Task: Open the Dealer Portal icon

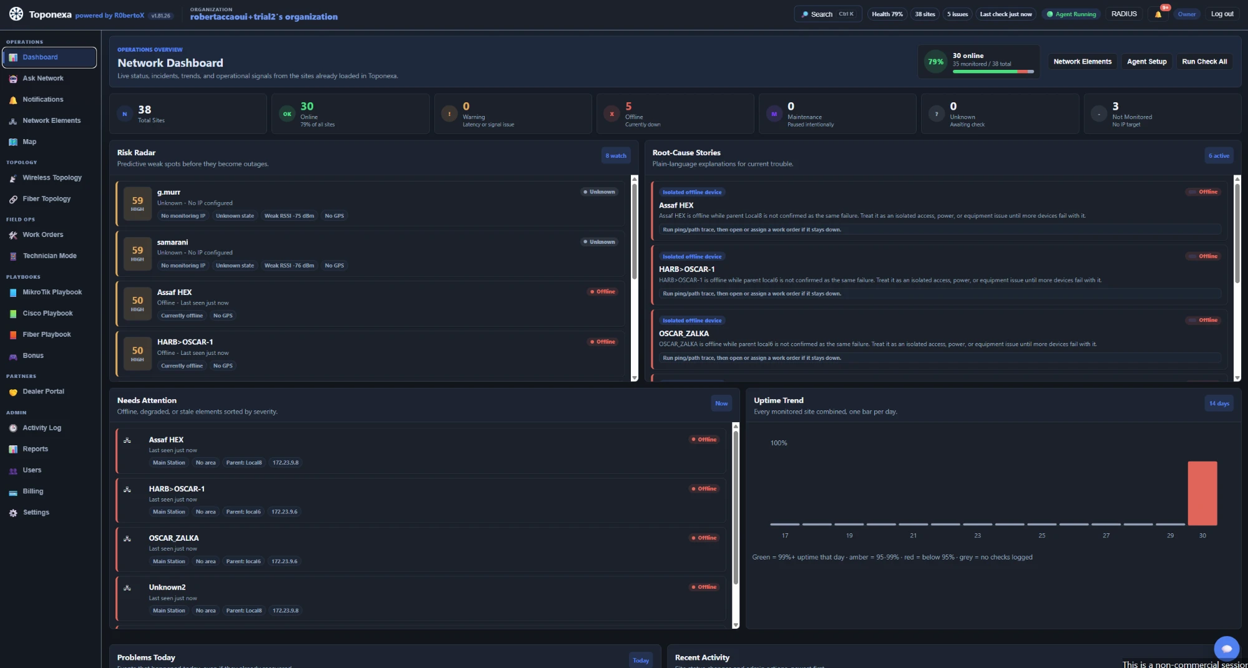Action: click(x=13, y=392)
